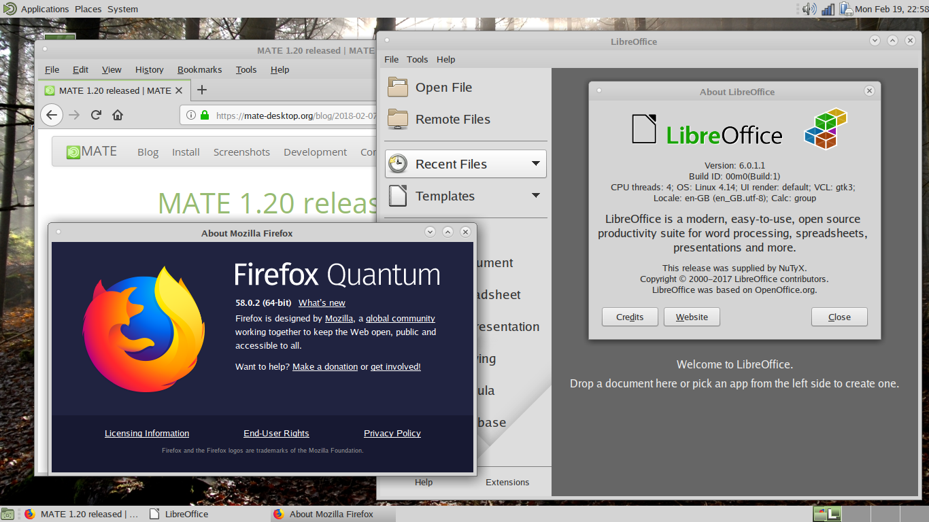Close the MATE 1.20 released tab
Viewport: 929px width, 522px height.
[179, 90]
